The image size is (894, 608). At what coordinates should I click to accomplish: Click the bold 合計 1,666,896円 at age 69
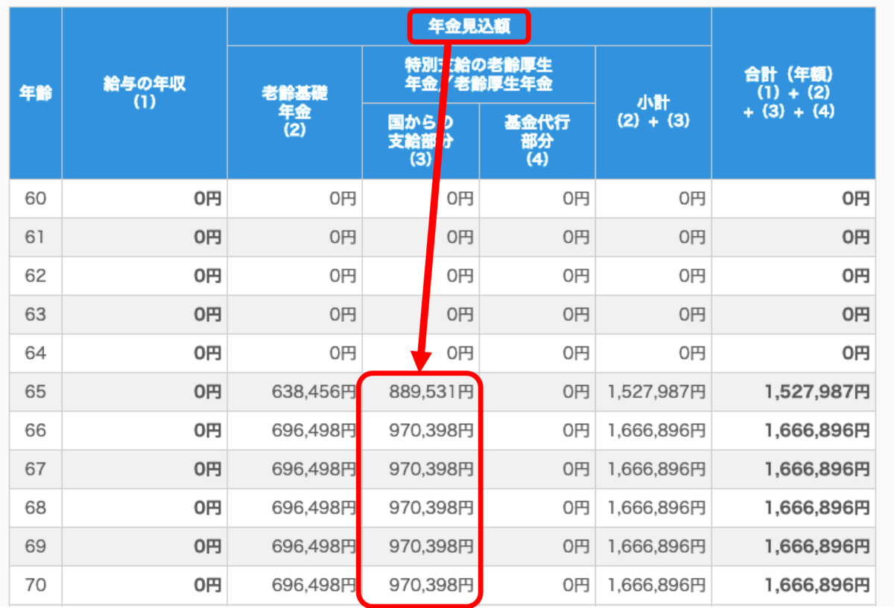[x=817, y=547]
